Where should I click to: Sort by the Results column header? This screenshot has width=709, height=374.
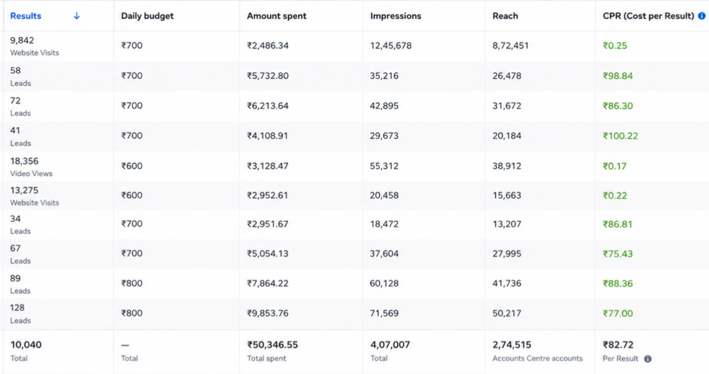coord(26,16)
